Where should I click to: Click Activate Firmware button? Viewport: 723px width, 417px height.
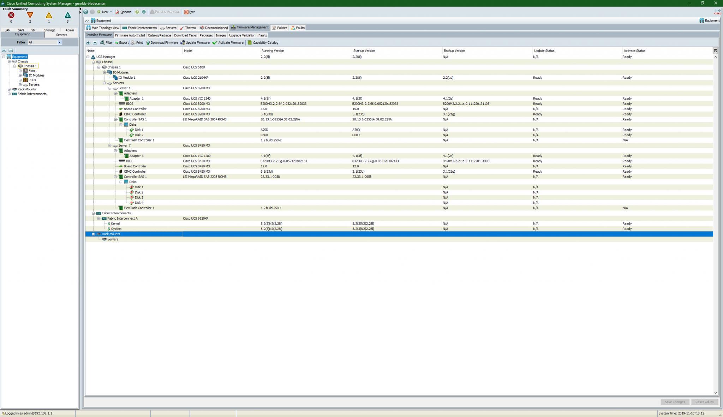[x=228, y=43]
